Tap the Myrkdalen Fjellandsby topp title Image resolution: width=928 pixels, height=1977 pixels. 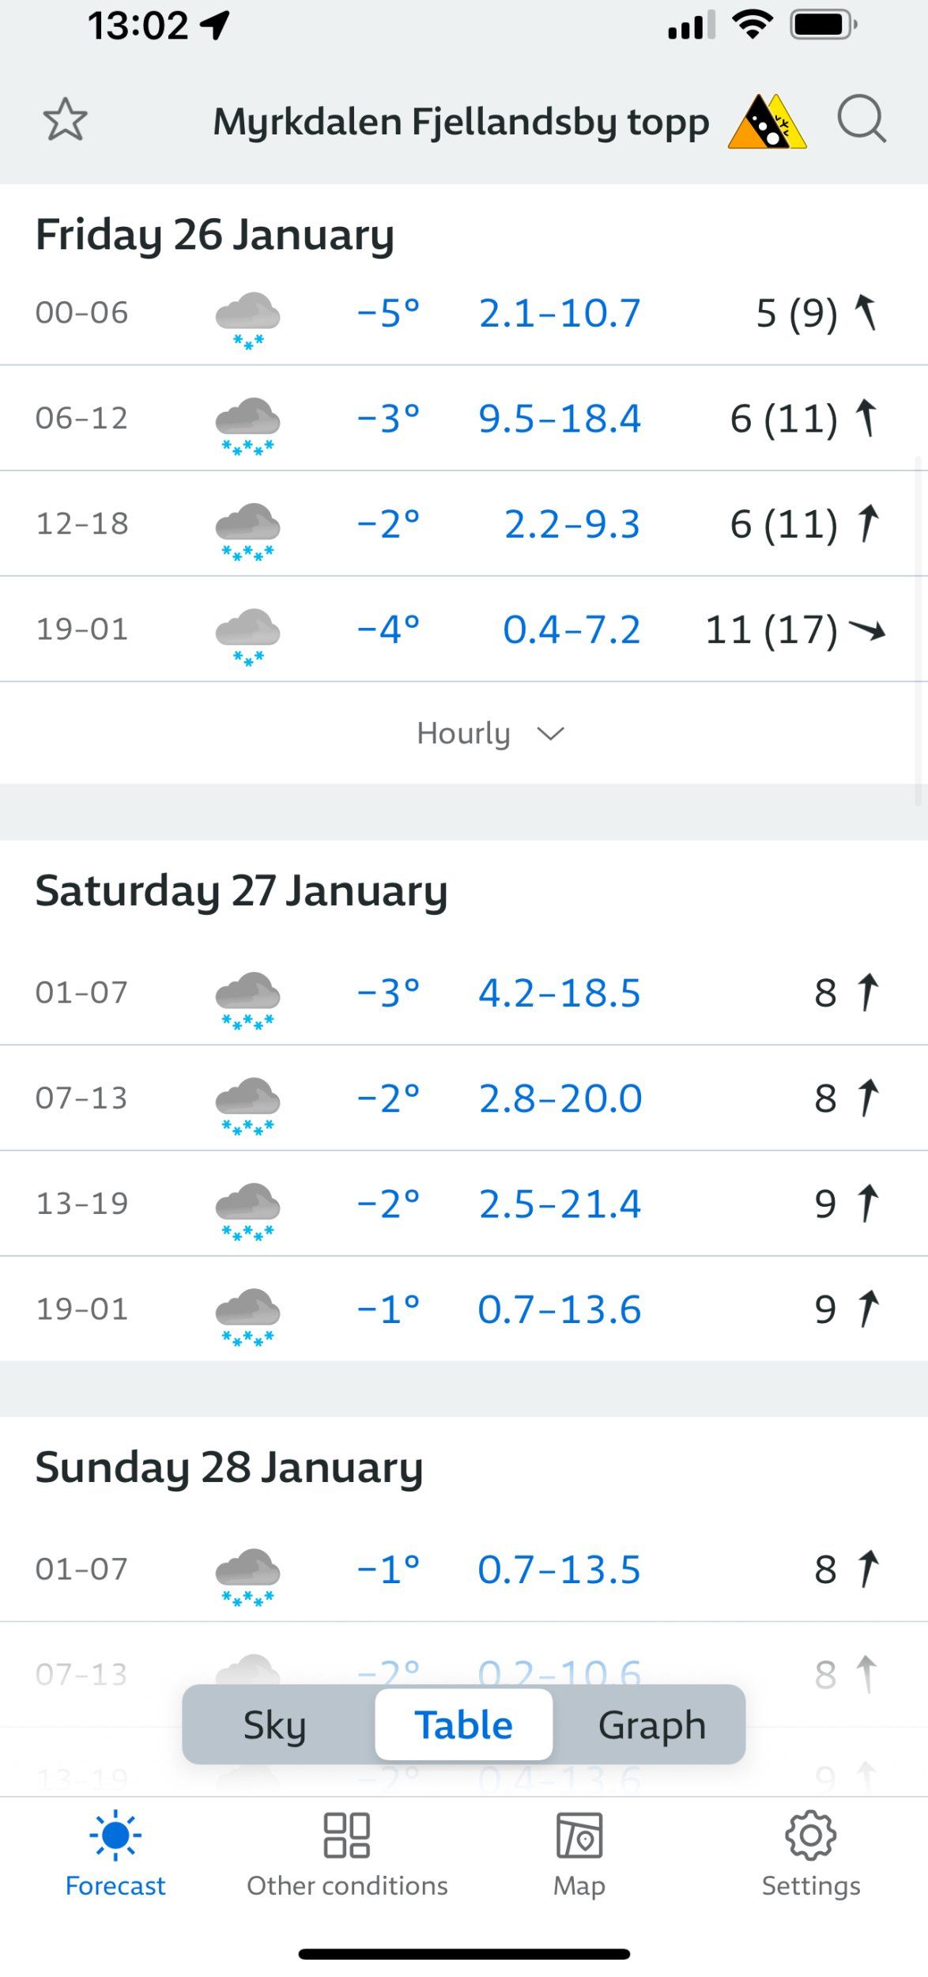461,122
